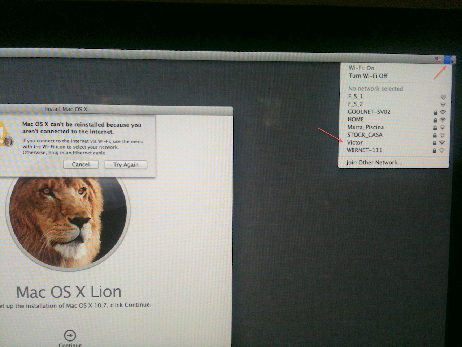Image resolution: width=462 pixels, height=347 pixels.
Task: Click lock icon beside WBRNET-111
Action: pos(435,150)
